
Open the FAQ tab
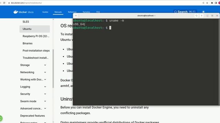(98, 12)
